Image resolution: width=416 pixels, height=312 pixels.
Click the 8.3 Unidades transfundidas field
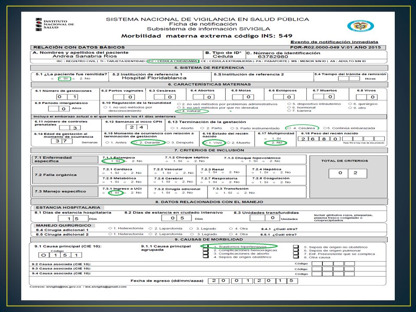[265, 218]
